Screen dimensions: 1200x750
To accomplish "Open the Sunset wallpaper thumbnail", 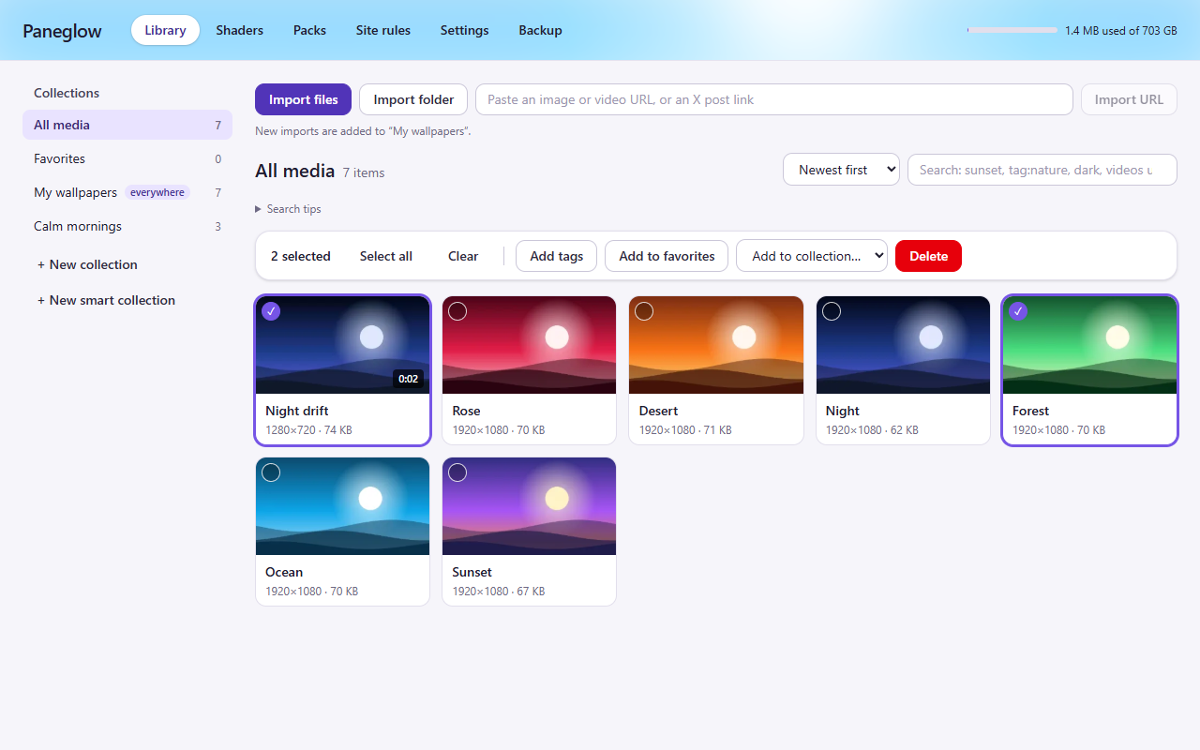I will (x=530, y=506).
